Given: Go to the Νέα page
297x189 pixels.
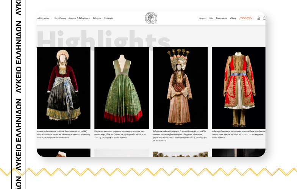Looking at the screenshot, I should coord(211,18).
